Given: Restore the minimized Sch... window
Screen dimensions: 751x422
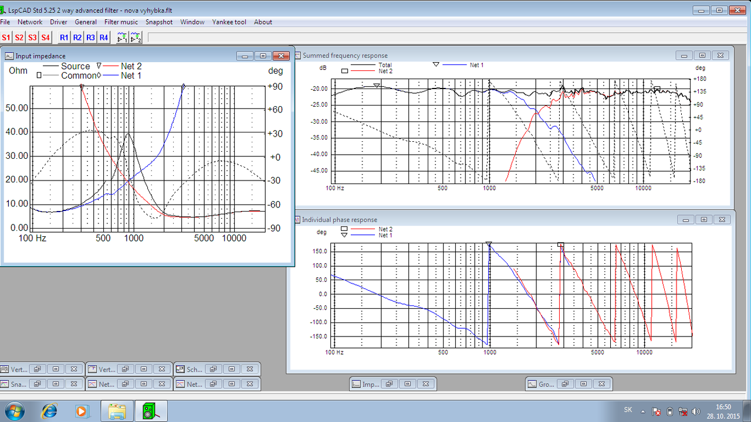Looking at the screenshot, I should pyautogui.click(x=214, y=369).
